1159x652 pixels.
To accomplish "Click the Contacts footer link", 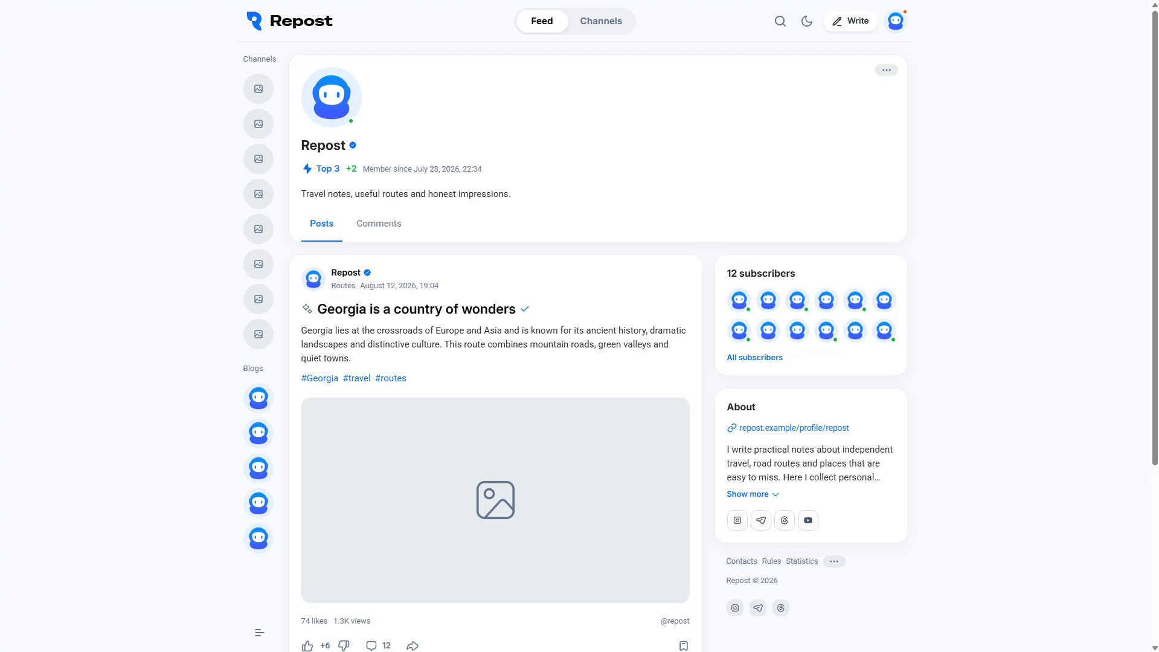I will tap(741, 561).
